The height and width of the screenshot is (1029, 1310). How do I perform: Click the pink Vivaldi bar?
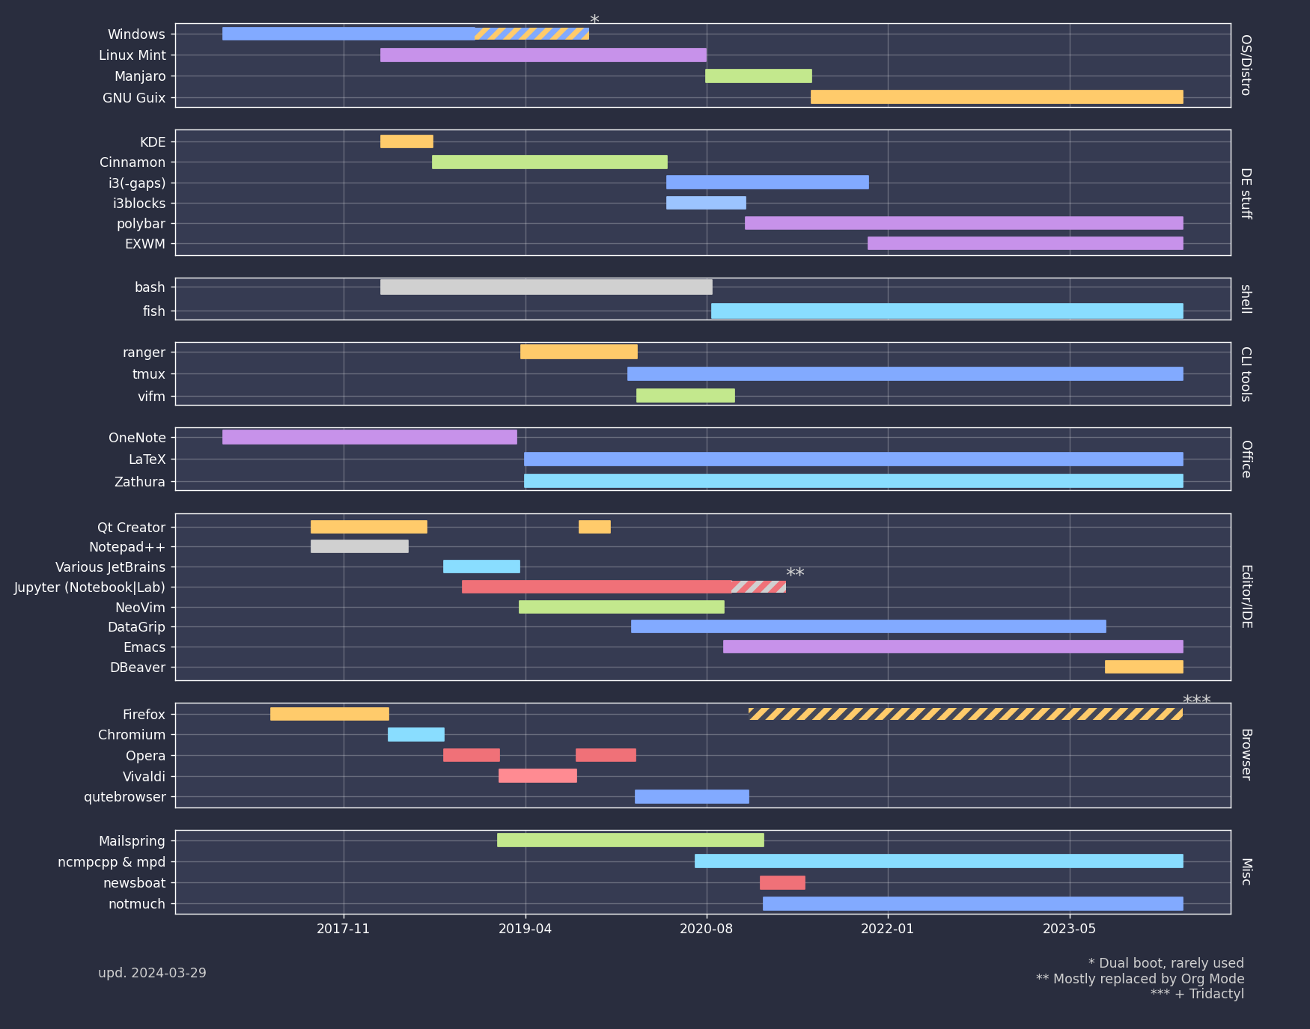pos(537,776)
